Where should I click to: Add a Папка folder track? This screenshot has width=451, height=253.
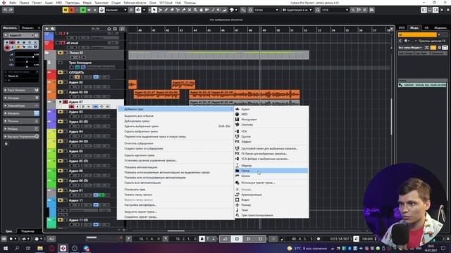[x=271, y=171]
